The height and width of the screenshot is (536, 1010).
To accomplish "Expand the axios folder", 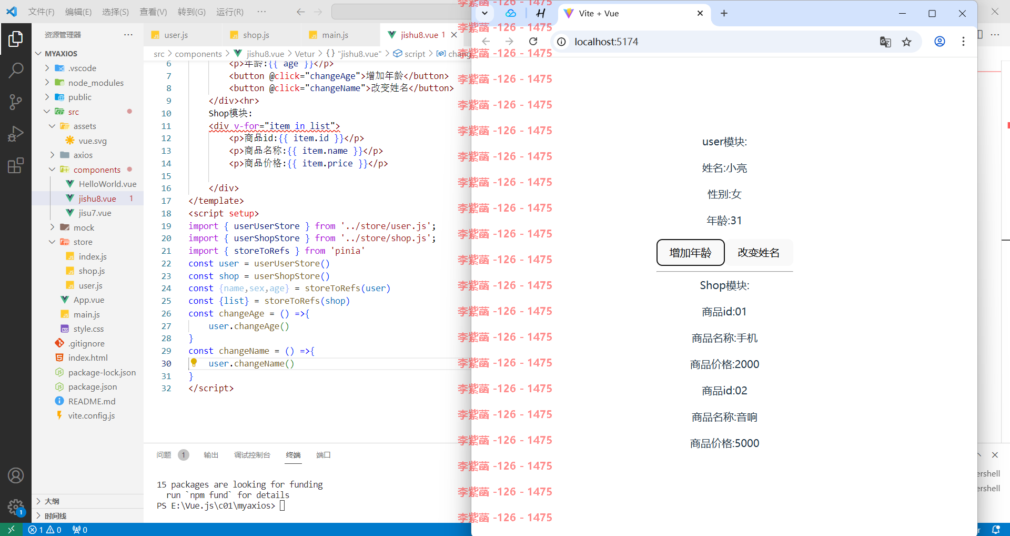I will (52, 155).
